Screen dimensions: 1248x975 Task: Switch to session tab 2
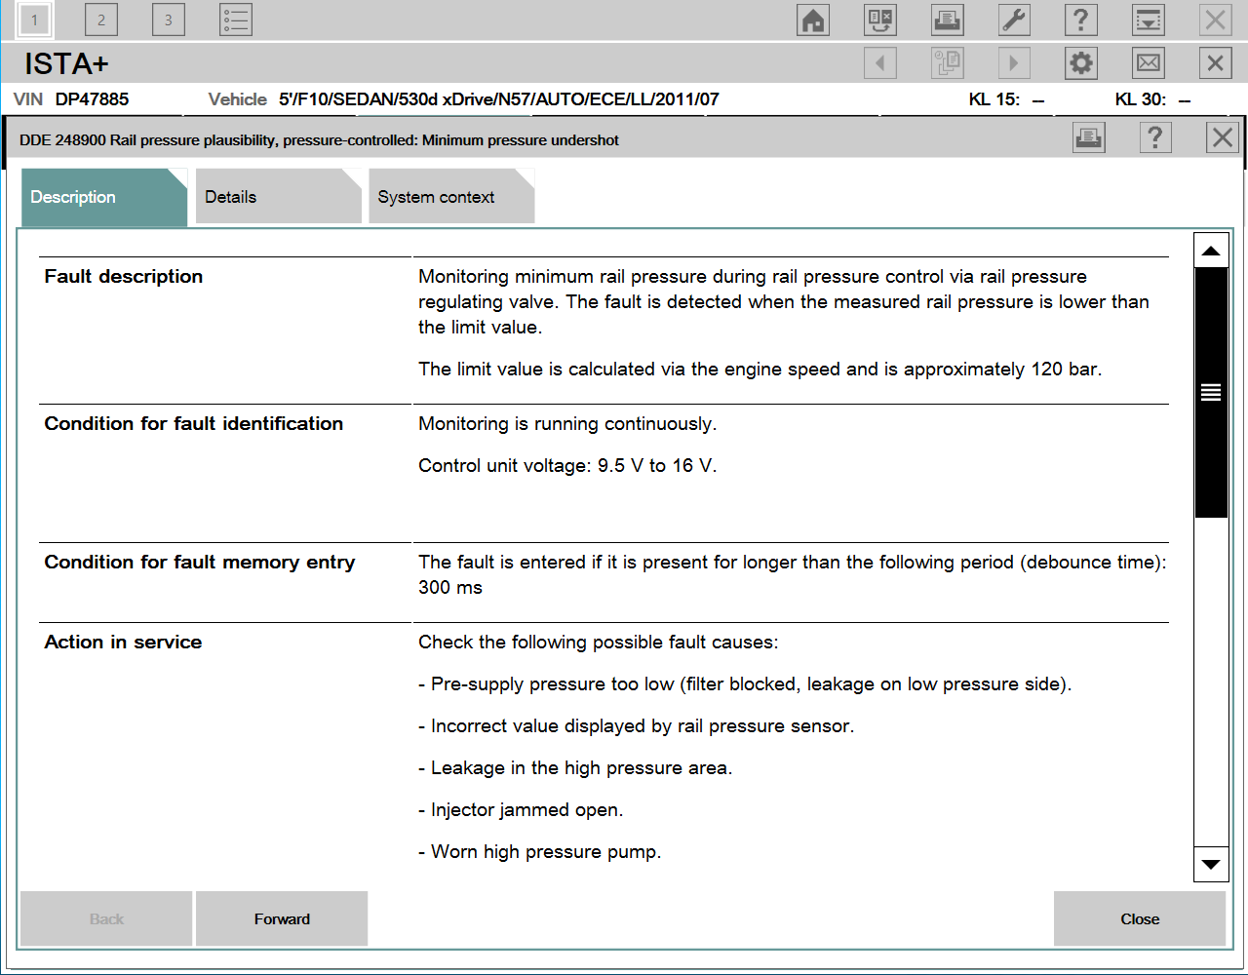coord(101,19)
